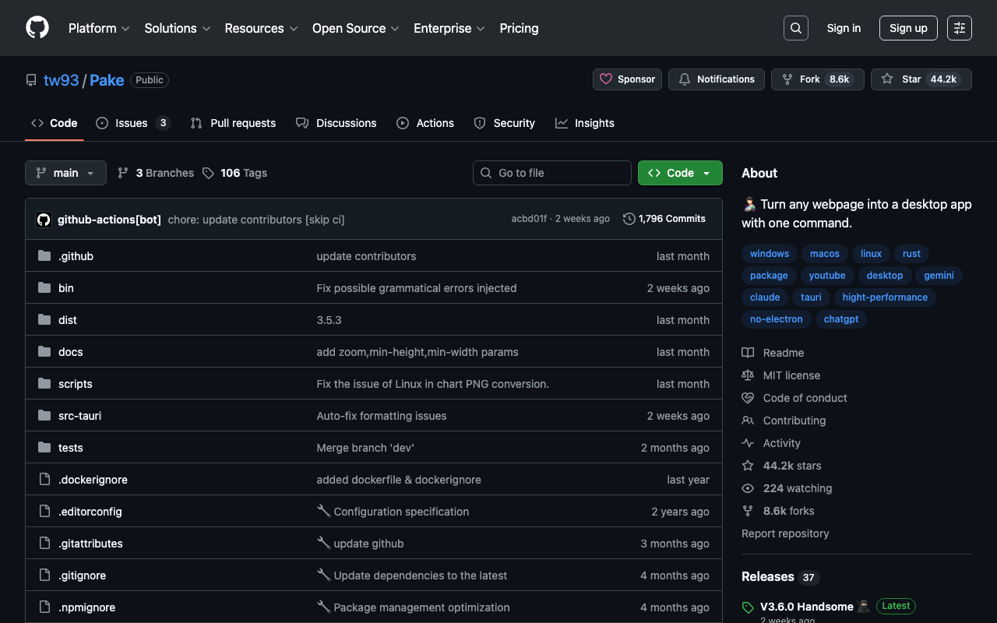Expand the green Code dropdown
Screen dimensions: 997x623
[x=679, y=173]
